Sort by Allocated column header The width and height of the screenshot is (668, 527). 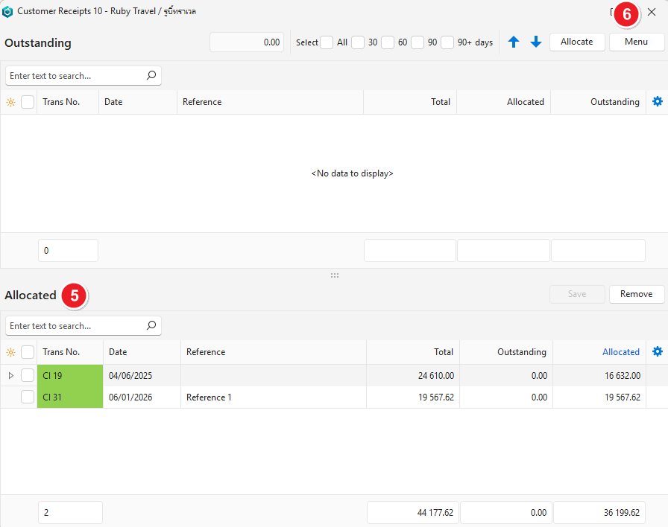click(620, 352)
